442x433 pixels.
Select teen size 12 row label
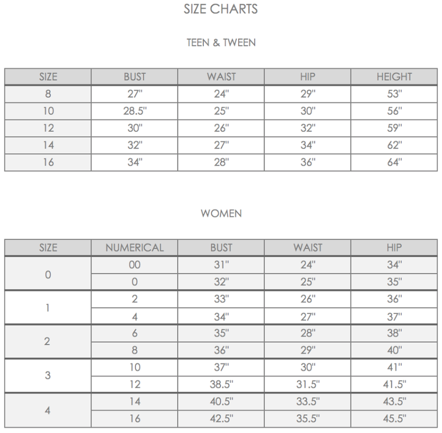click(48, 128)
